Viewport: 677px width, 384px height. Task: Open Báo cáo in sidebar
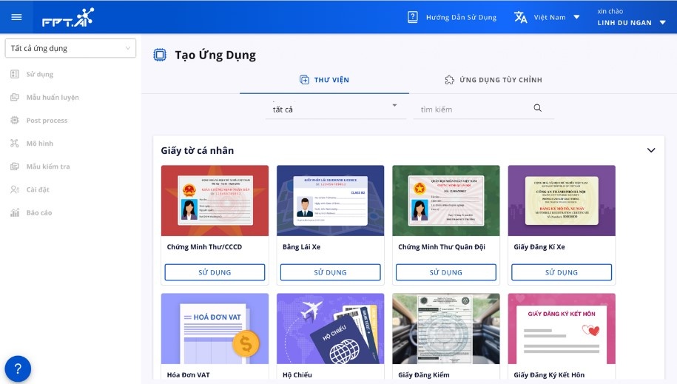point(39,212)
